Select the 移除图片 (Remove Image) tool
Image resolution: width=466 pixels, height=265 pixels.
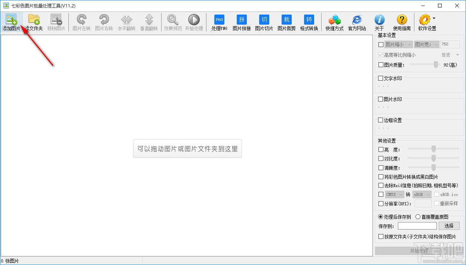[x=56, y=22]
